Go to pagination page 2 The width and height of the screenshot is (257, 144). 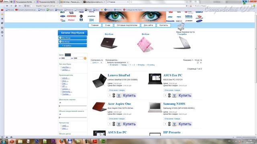point(134,65)
